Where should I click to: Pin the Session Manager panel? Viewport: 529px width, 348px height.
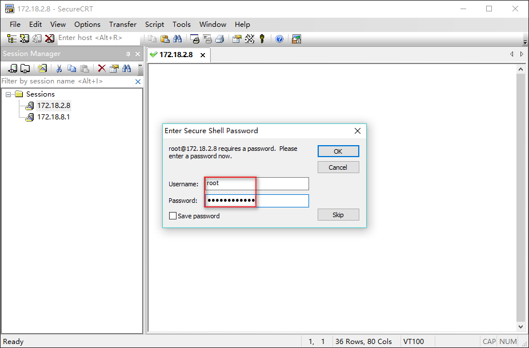click(128, 54)
